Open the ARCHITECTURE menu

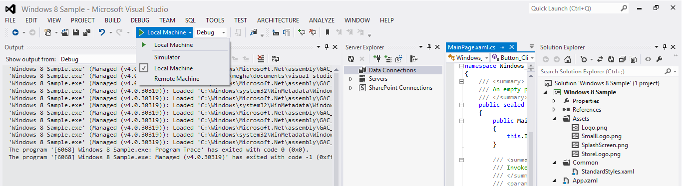[278, 20]
